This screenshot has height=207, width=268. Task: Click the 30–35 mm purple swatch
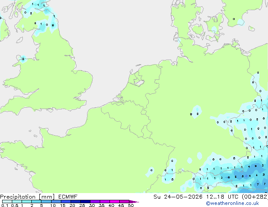(x=95, y=202)
